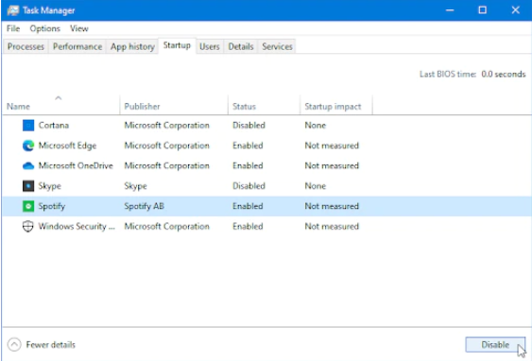This screenshot has height=361, width=532.
Task: Switch to the Performance tab
Action: pos(77,46)
